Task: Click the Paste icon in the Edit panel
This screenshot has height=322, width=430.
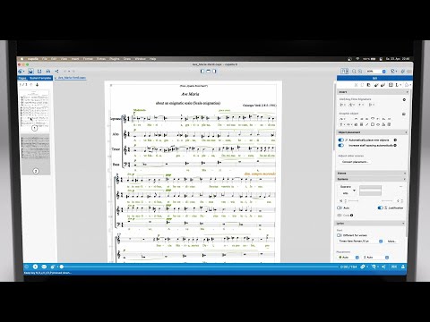Action: click(x=368, y=85)
